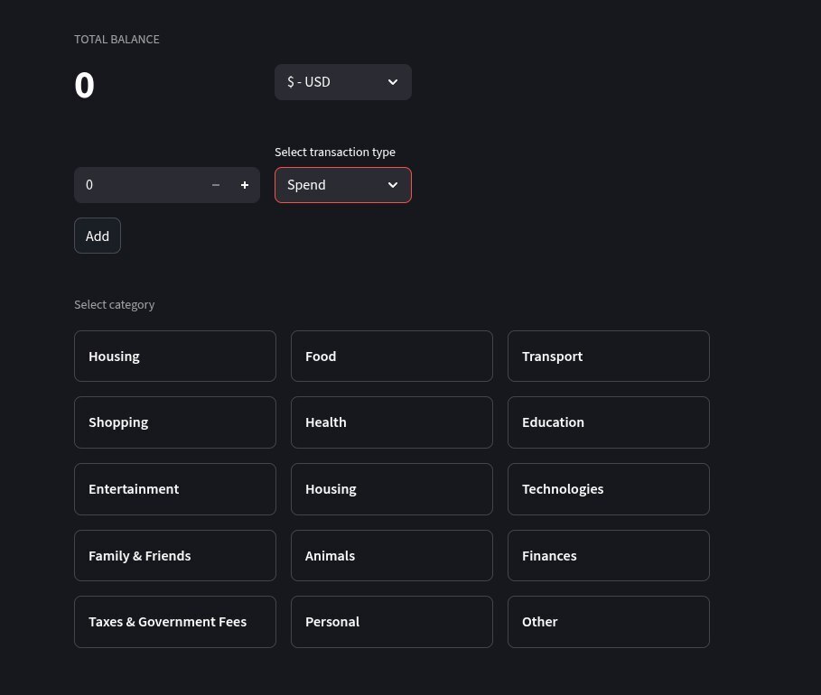
Task: Open the $ - USD currency dropdown
Action: (343, 82)
